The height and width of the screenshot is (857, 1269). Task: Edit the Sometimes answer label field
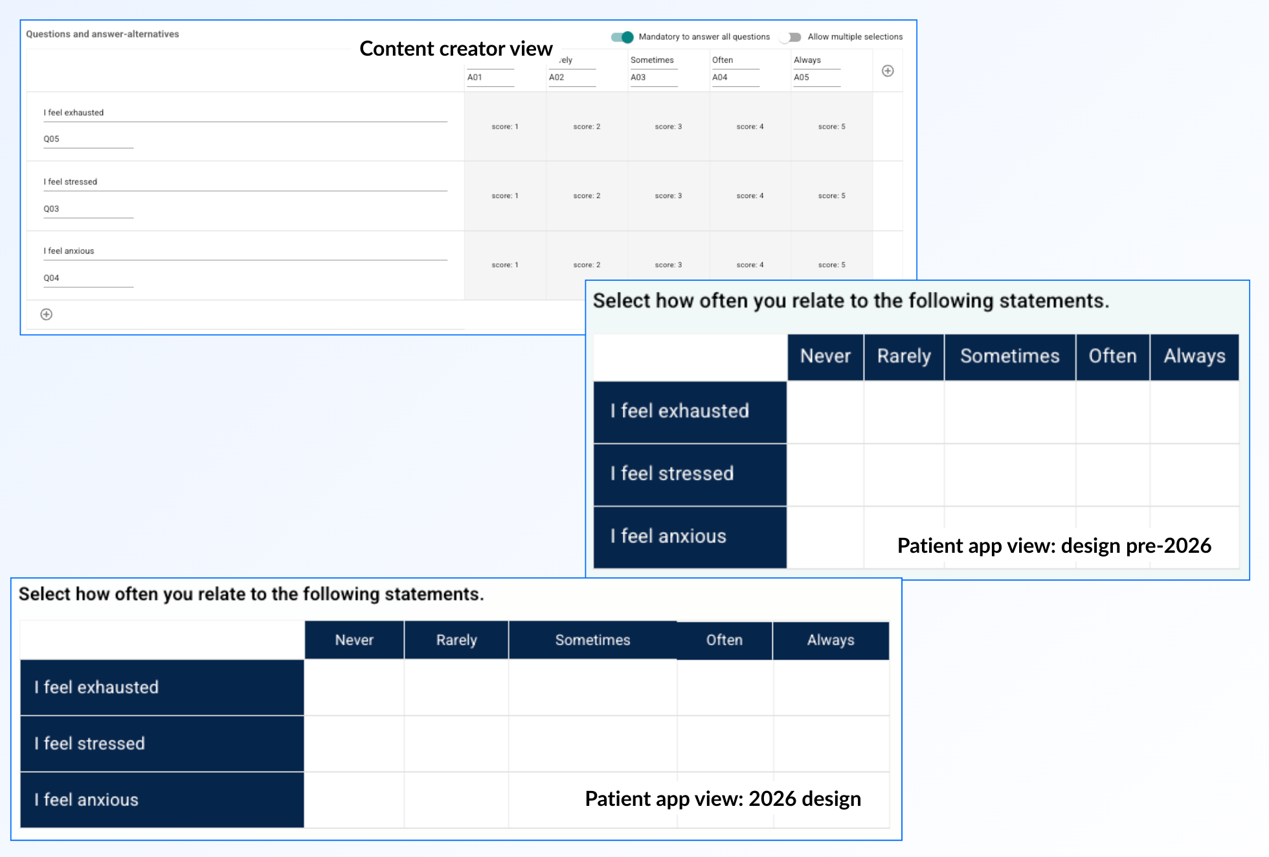coord(653,60)
